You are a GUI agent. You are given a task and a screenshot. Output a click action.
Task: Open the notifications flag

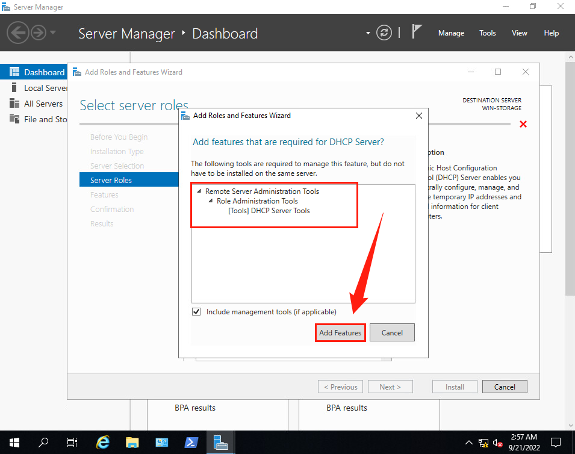point(417,32)
